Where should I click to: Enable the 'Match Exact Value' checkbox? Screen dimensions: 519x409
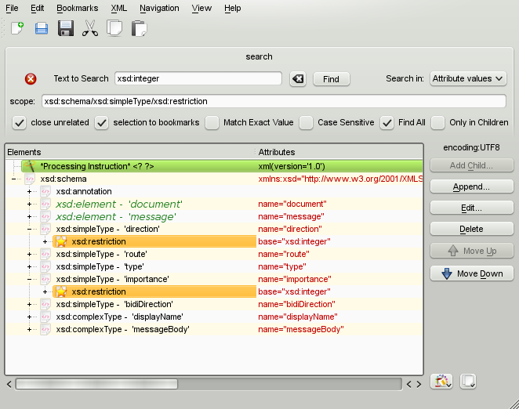coord(212,122)
